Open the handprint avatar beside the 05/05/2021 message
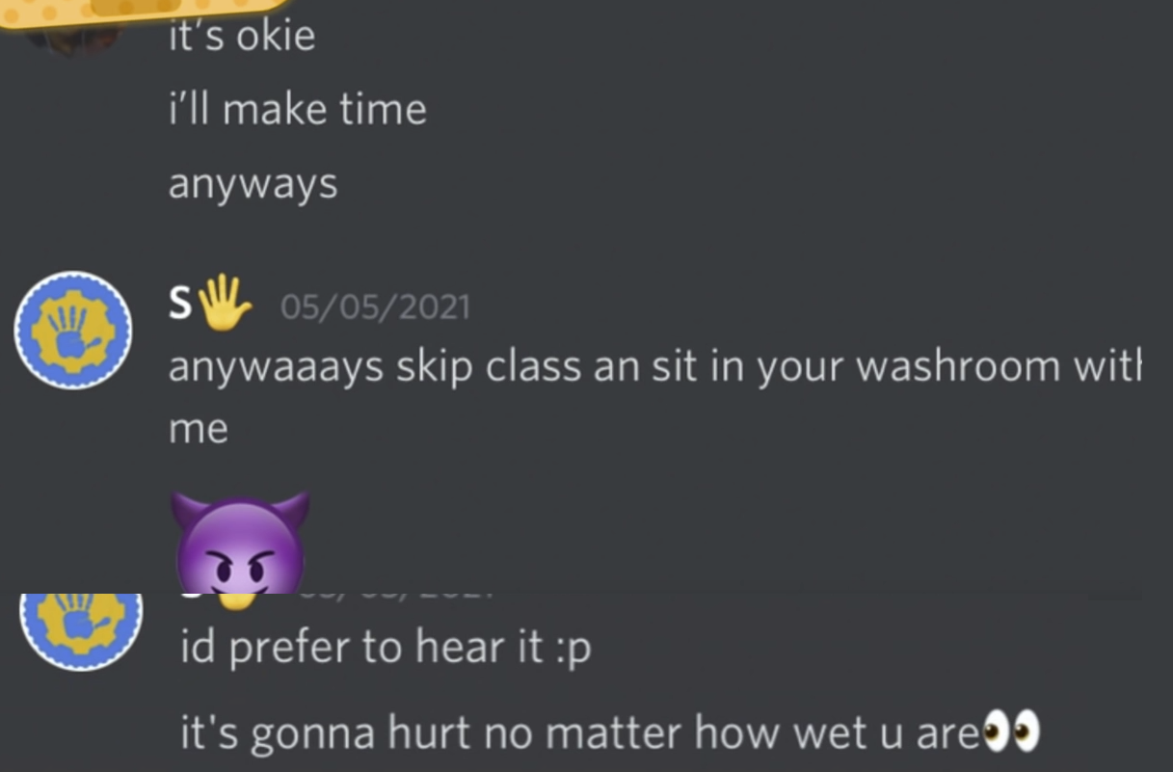1173x772 pixels. click(73, 330)
